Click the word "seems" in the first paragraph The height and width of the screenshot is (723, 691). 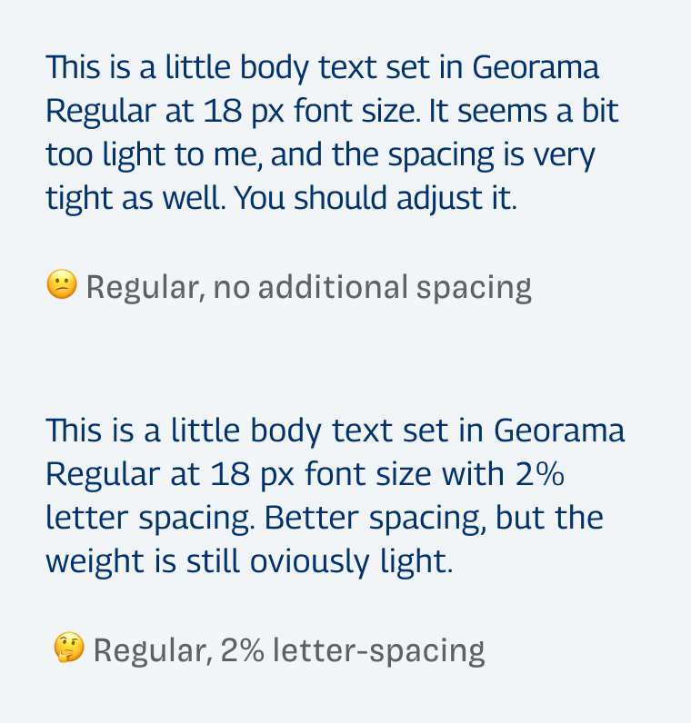[x=502, y=112]
